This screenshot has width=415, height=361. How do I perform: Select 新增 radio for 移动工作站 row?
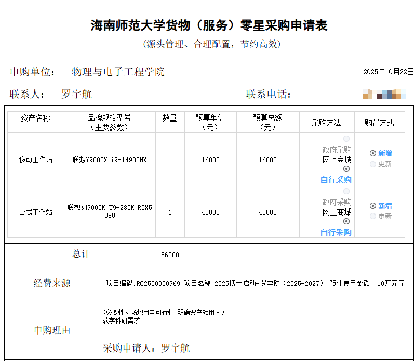pos(373,153)
